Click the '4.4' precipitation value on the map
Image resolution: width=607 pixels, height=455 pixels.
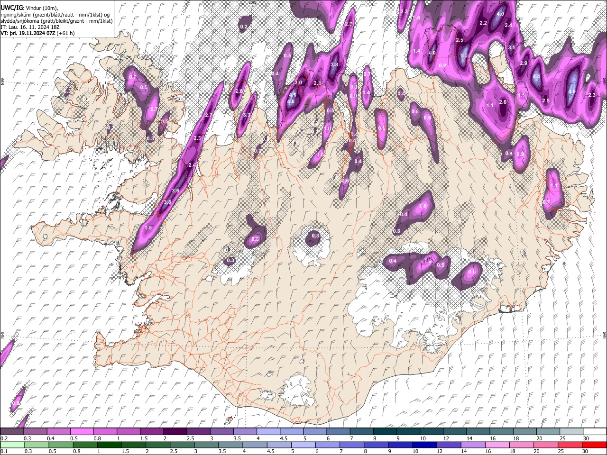[536, 77]
